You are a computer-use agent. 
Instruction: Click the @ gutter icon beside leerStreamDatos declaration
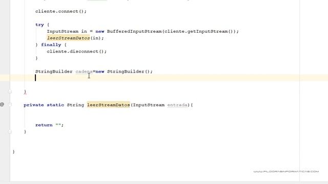click(x=2, y=104)
